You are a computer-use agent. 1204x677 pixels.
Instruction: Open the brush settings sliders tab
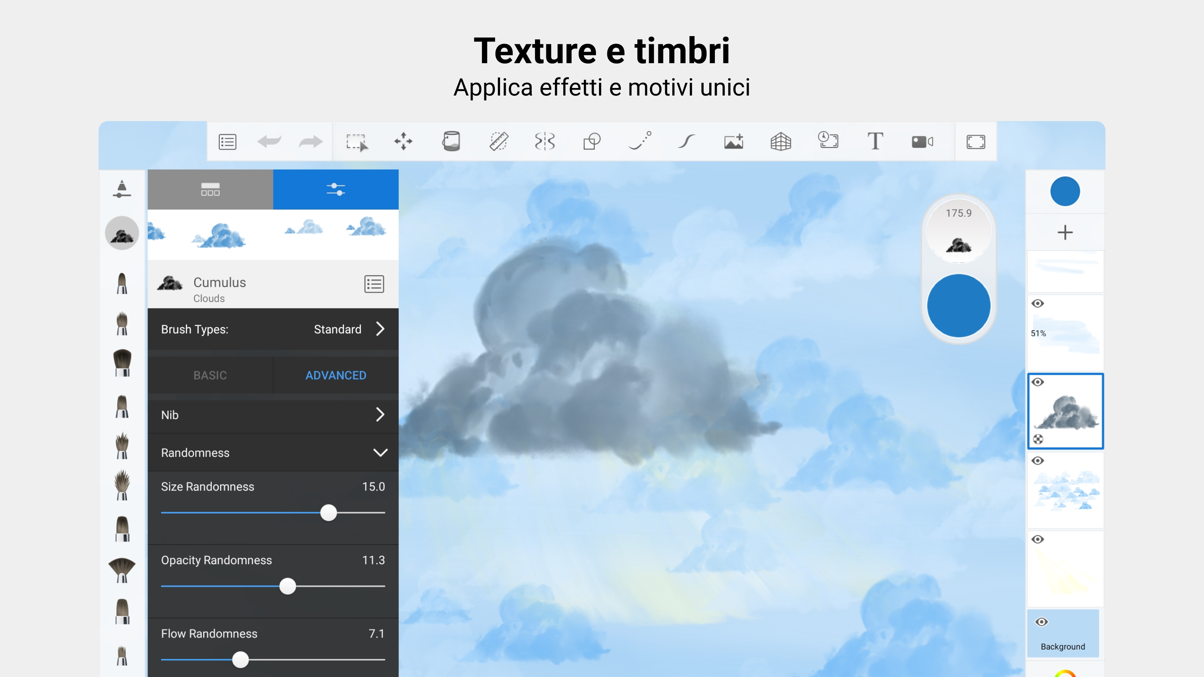click(x=336, y=189)
